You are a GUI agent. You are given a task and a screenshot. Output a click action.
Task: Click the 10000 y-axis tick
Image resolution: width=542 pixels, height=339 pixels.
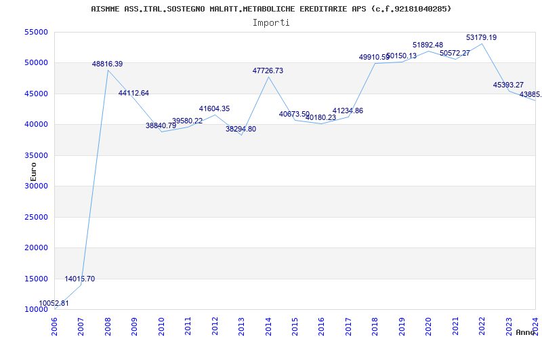pos(36,310)
